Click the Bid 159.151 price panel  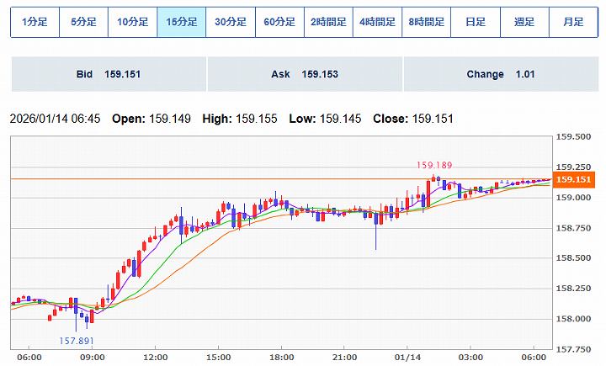pos(108,74)
